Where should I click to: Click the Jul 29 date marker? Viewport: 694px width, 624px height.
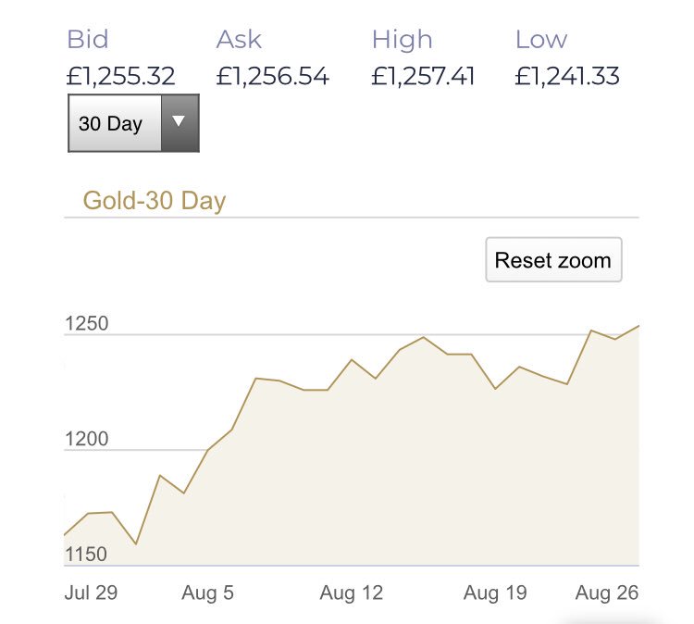[x=92, y=593]
